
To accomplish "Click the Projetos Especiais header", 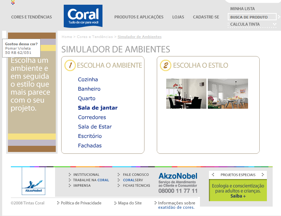I will (x=238, y=175).
